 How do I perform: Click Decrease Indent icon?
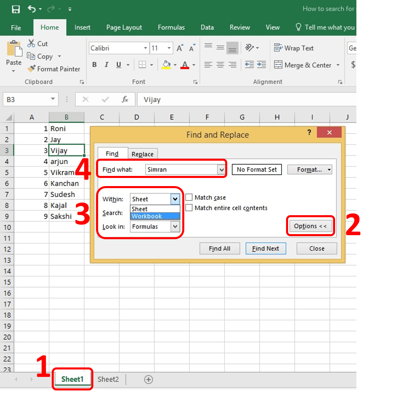pyautogui.click(x=250, y=65)
